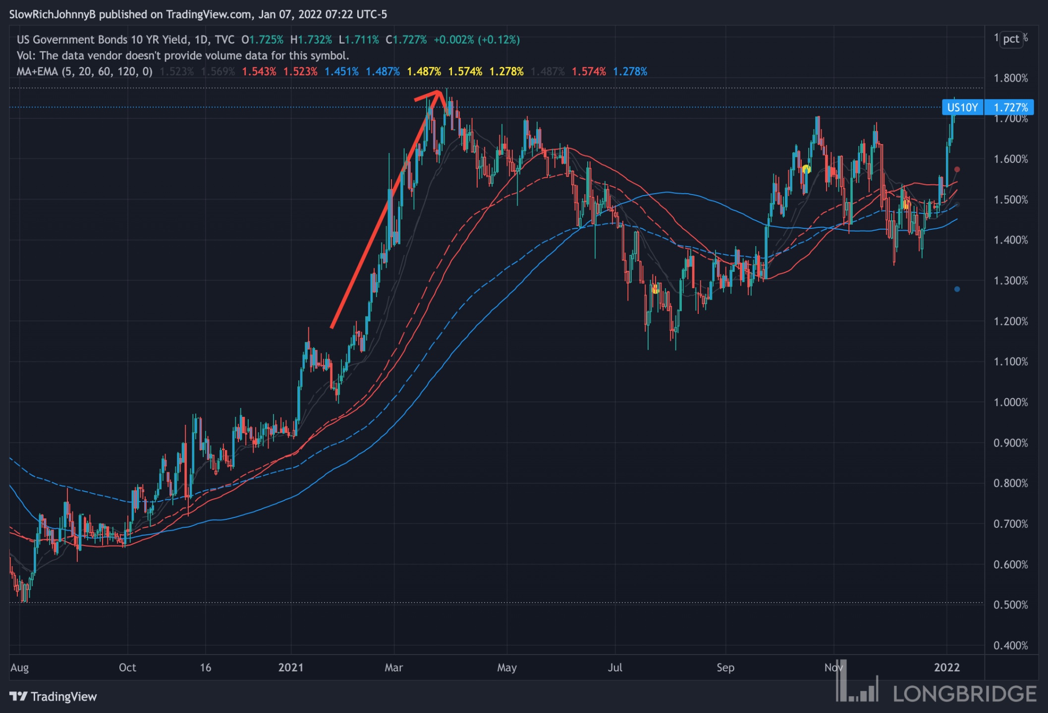Click the pct scale unit button
Screen dimensions: 1048x713
1011,39
